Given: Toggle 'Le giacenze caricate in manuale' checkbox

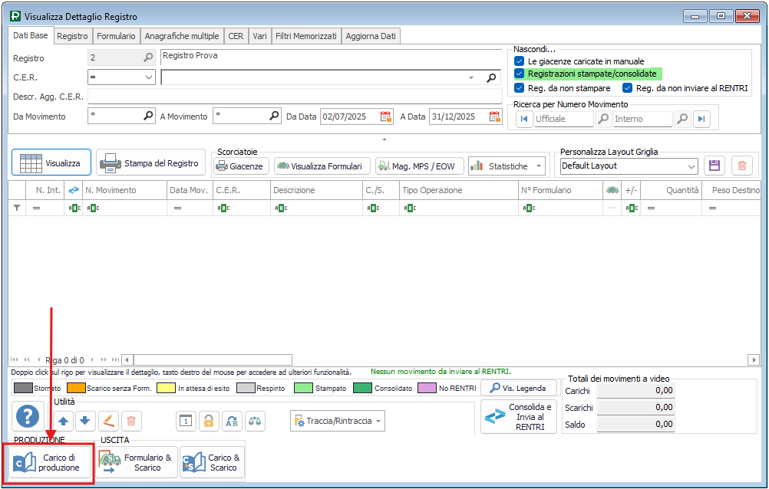Looking at the screenshot, I should pos(520,61).
